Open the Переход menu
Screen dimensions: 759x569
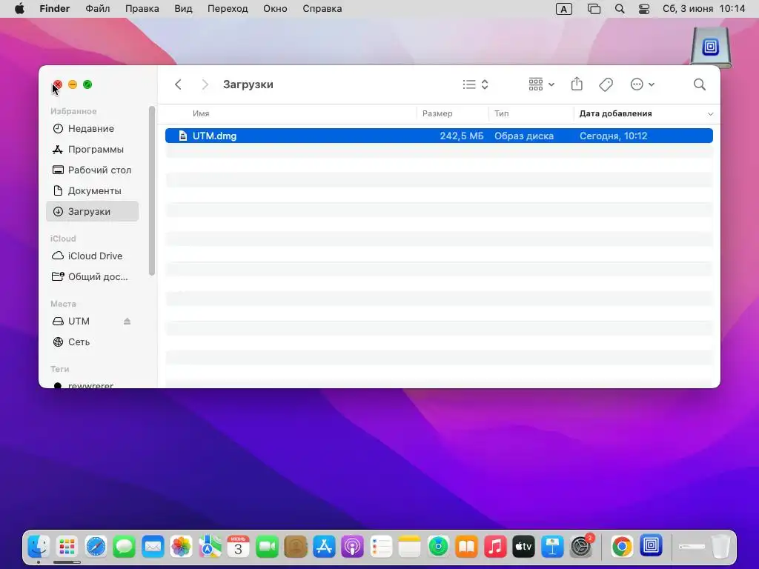(228, 9)
